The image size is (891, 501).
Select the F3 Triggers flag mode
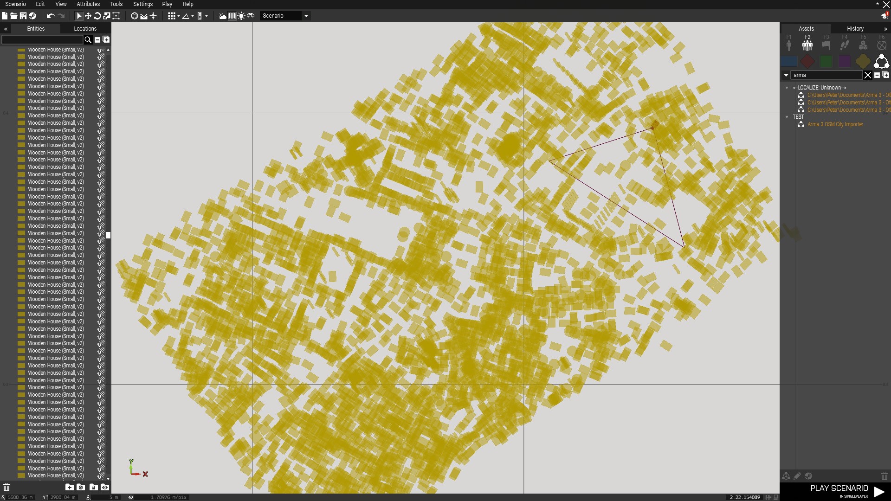pyautogui.click(x=826, y=43)
